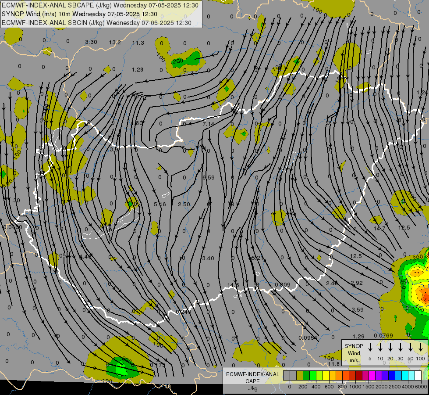This screenshot has width=429, height=395.
Task: Click the 20 m/s wind arrow in legend
Action: pyautogui.click(x=390, y=347)
